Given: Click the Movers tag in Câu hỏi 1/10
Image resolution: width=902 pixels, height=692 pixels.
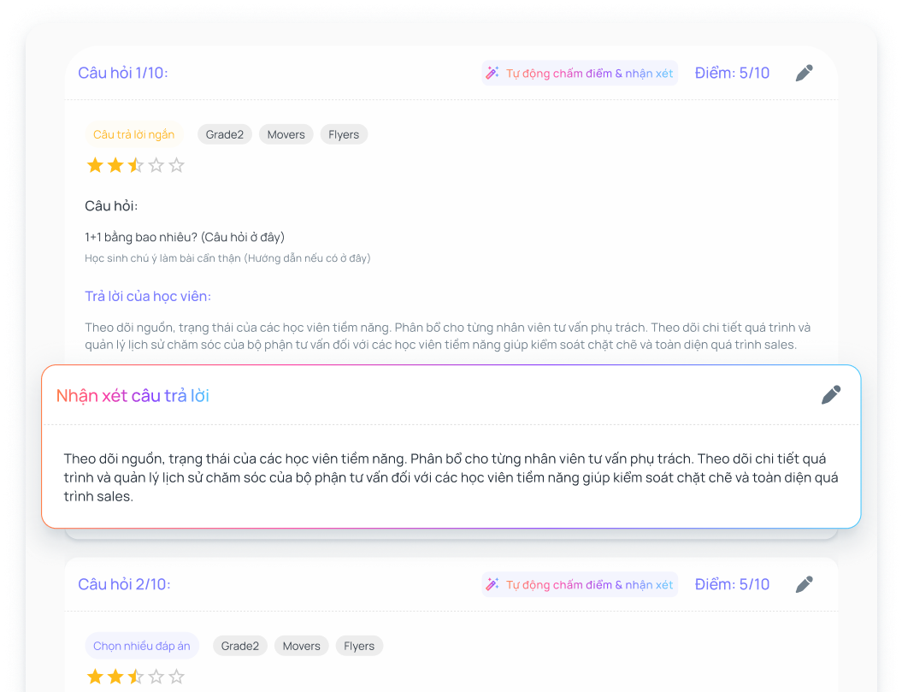Looking at the screenshot, I should (286, 134).
